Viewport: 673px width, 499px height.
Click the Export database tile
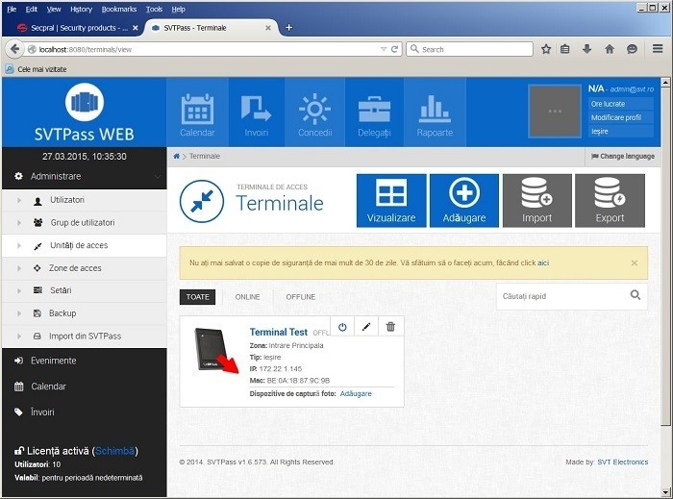(x=610, y=200)
